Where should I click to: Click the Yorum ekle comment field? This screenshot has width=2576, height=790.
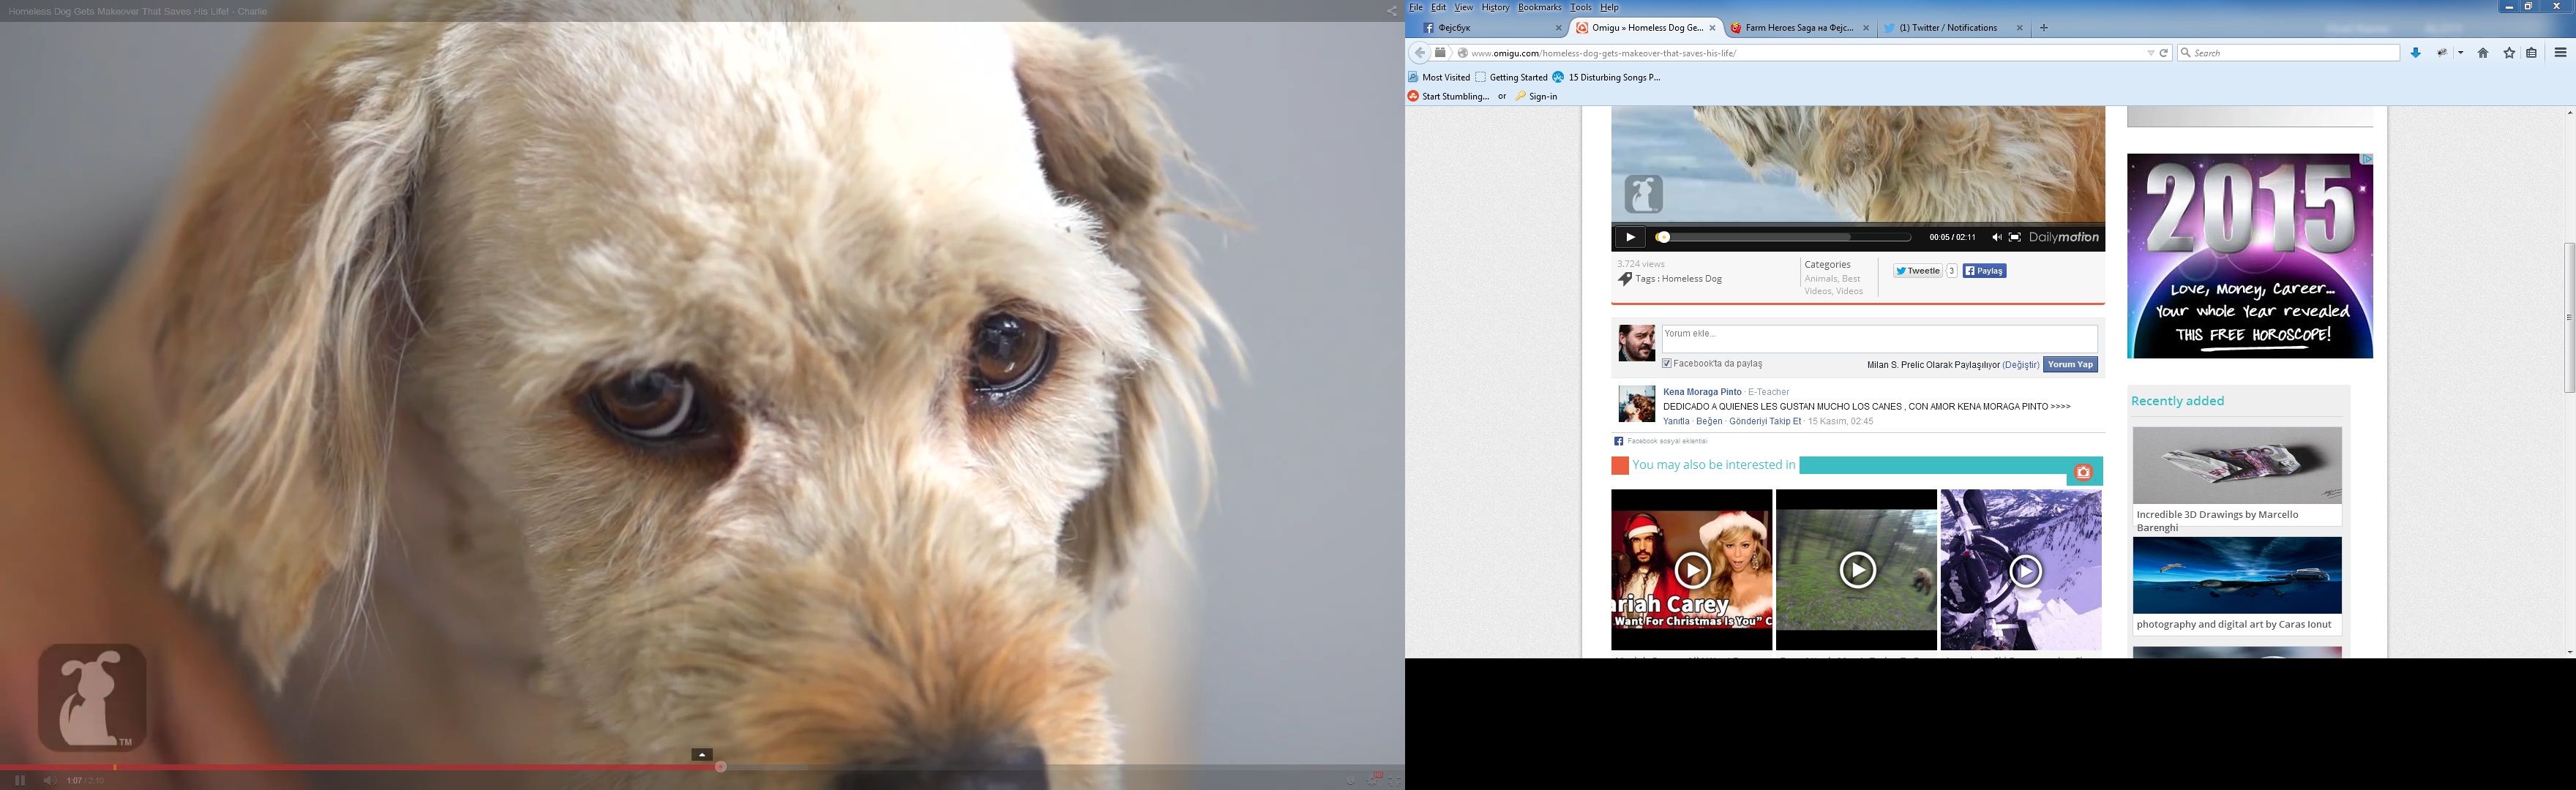[x=1878, y=337]
